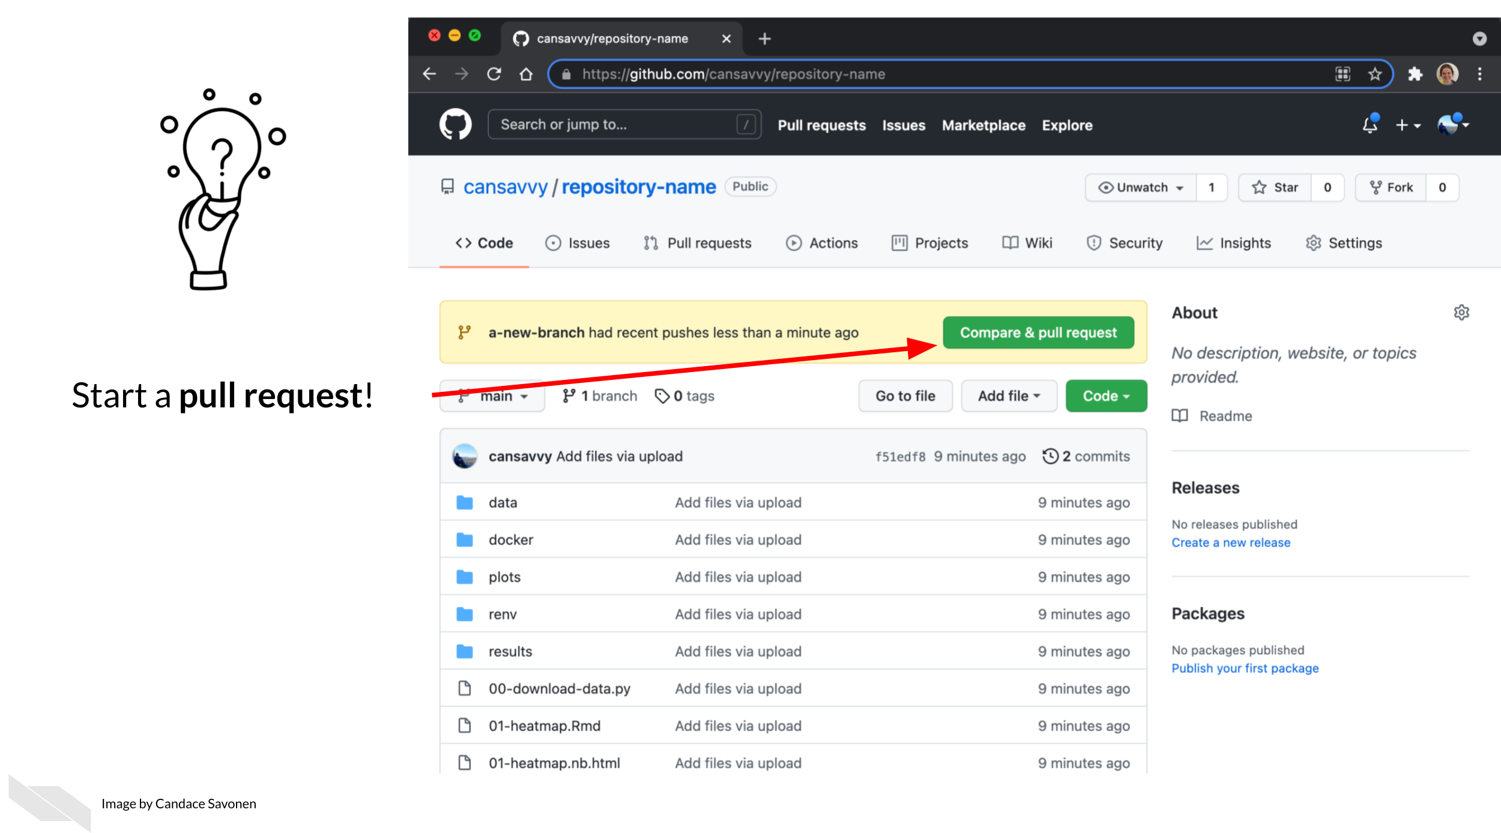Bookmark page with star icon
Screen dimensions: 1501x833
[1375, 74]
